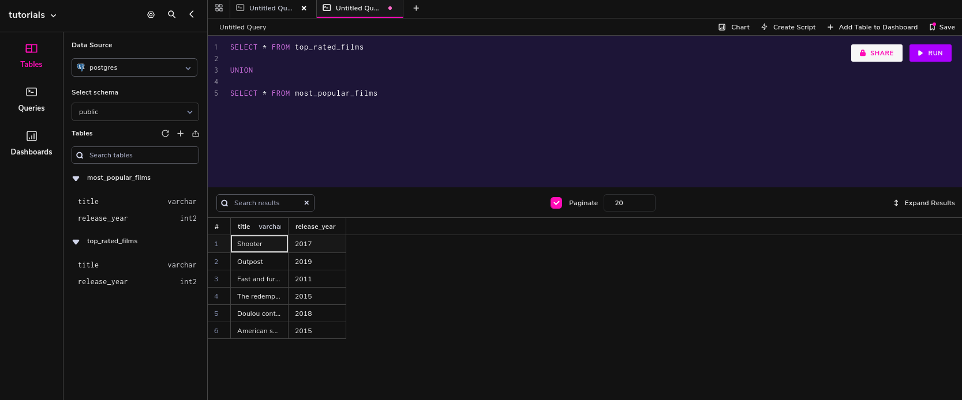Screen dimensions: 962x400
Task: Click the title column header
Action: 259,227
